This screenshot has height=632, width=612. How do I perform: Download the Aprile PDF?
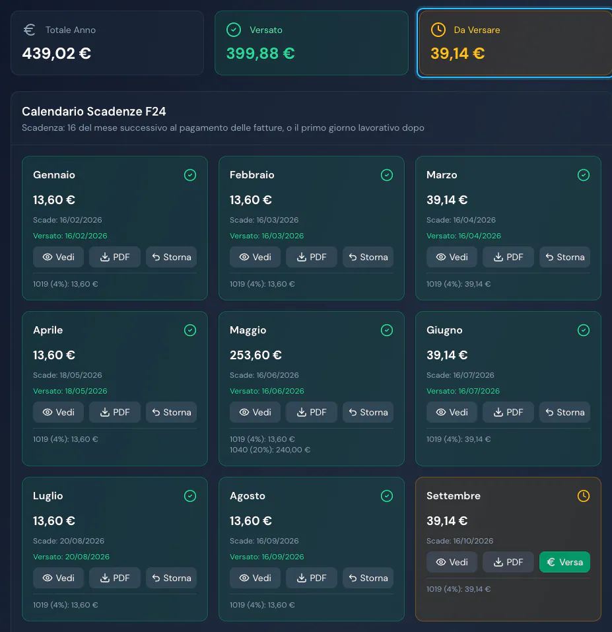coord(115,412)
